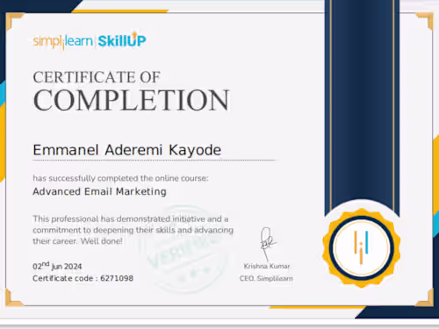Click the Simplilearn mark inside the badge

(x=361, y=247)
